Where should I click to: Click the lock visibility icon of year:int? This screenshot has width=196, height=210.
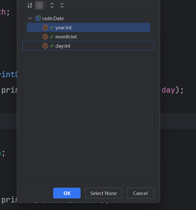(x=52, y=27)
